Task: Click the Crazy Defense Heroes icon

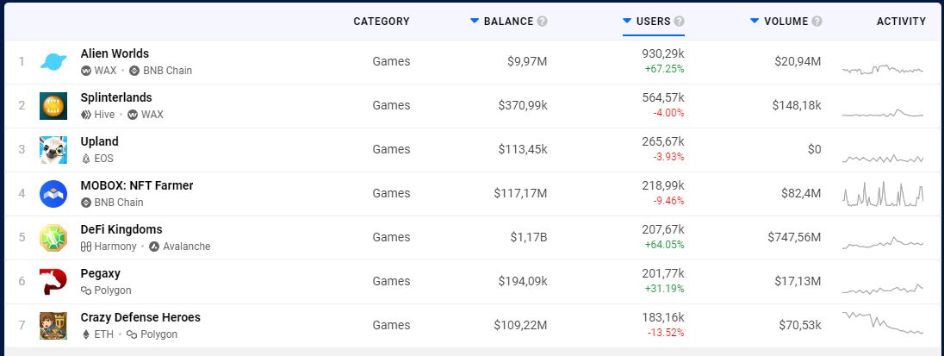Action: click(x=53, y=326)
